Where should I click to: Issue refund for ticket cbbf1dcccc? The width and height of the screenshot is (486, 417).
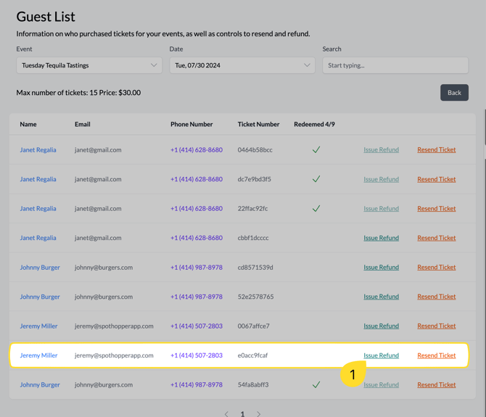click(381, 238)
